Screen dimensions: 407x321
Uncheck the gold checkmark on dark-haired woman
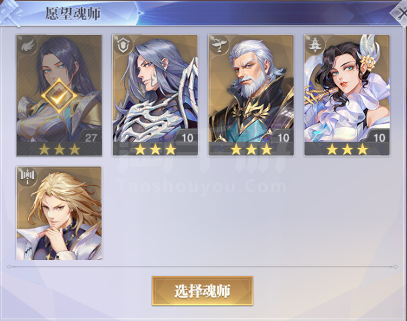click(59, 96)
